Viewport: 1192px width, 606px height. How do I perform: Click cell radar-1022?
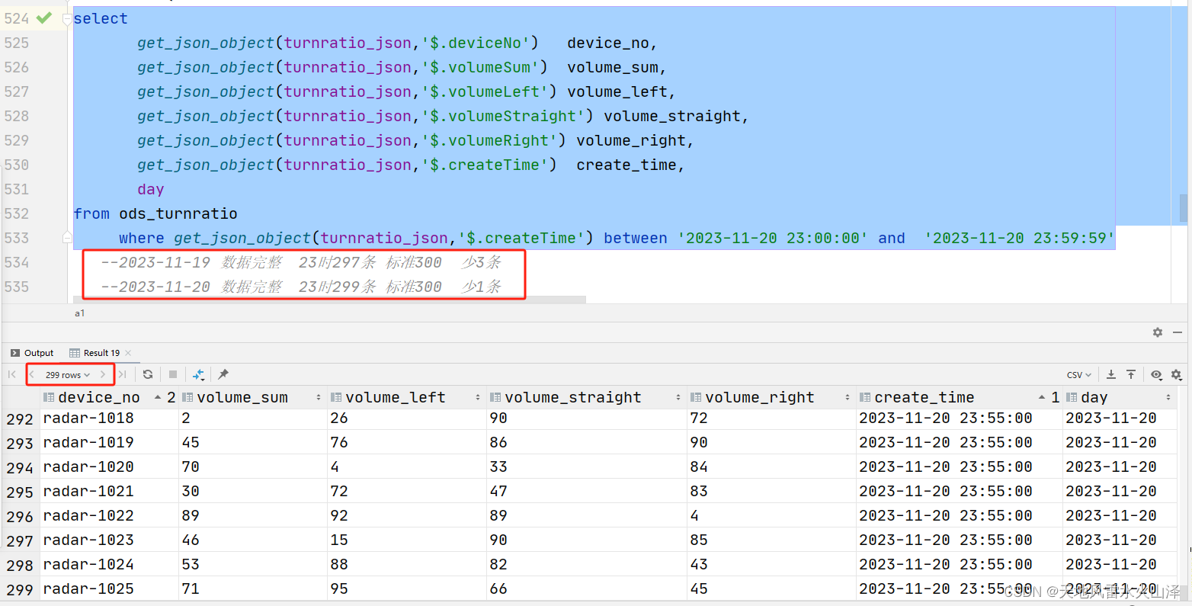point(109,515)
